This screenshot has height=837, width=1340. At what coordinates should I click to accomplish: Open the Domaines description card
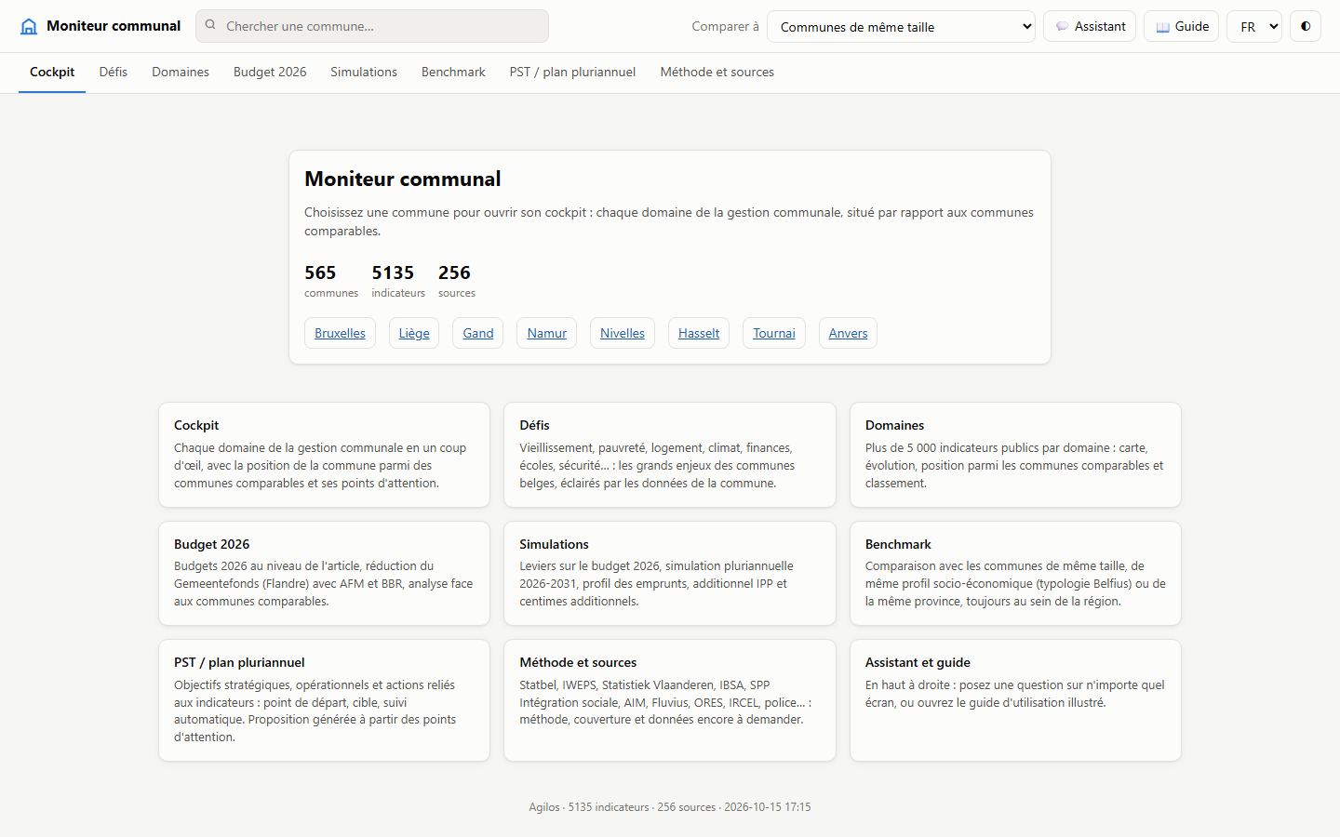[1015, 455]
